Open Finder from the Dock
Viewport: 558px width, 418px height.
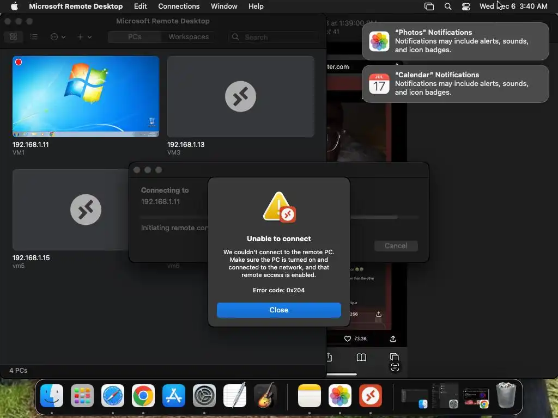52,396
